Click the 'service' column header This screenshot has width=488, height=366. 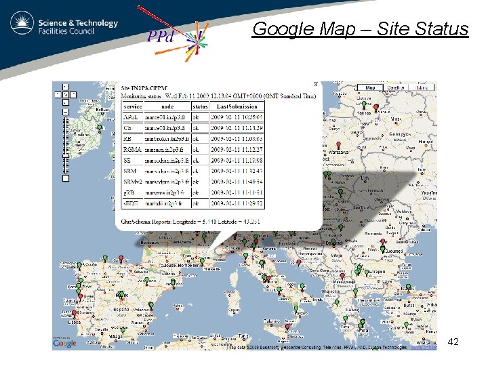coord(133,106)
